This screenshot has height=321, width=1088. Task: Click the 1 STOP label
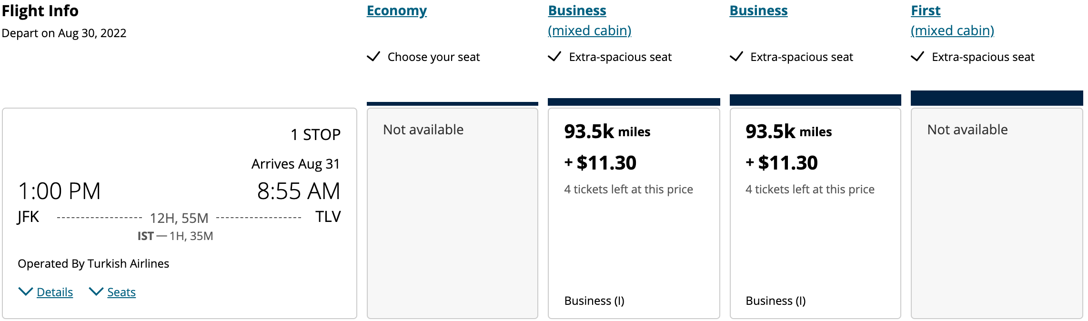(315, 135)
